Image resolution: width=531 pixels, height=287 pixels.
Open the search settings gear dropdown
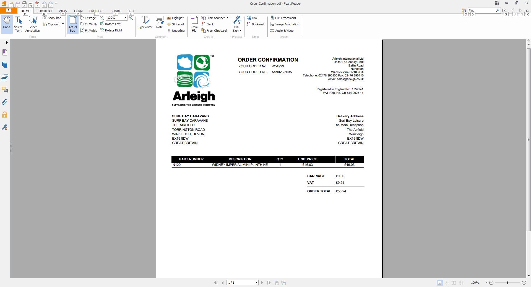coord(506,10)
